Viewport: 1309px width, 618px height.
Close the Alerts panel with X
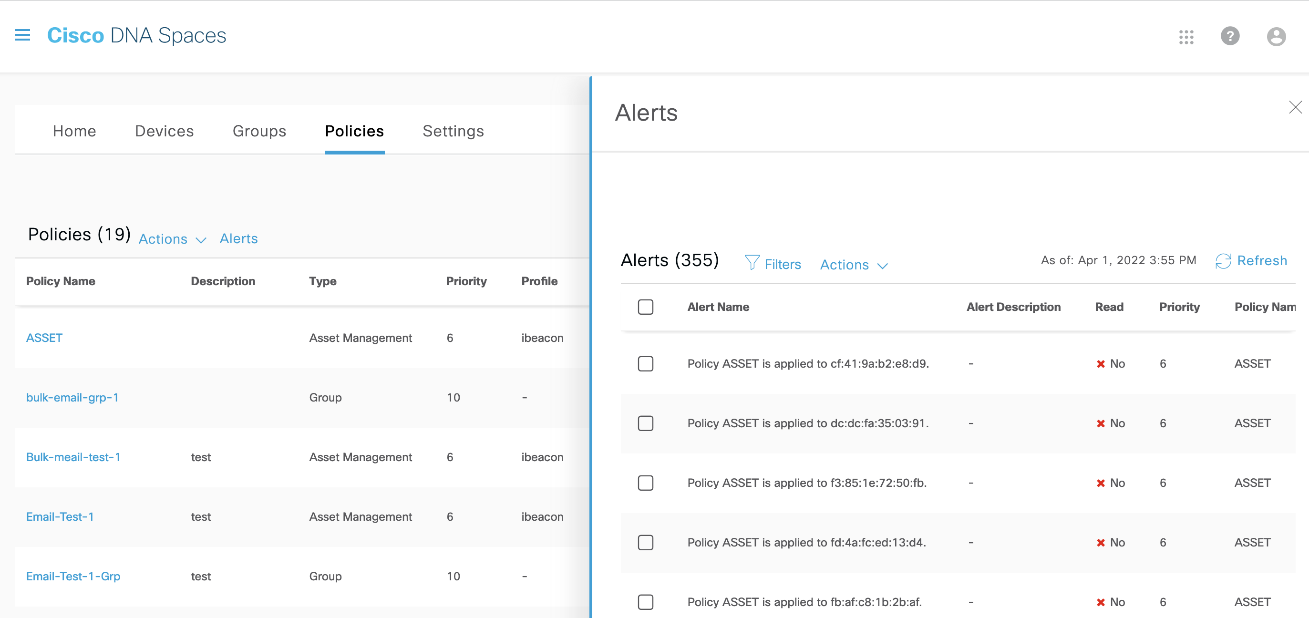pos(1295,107)
